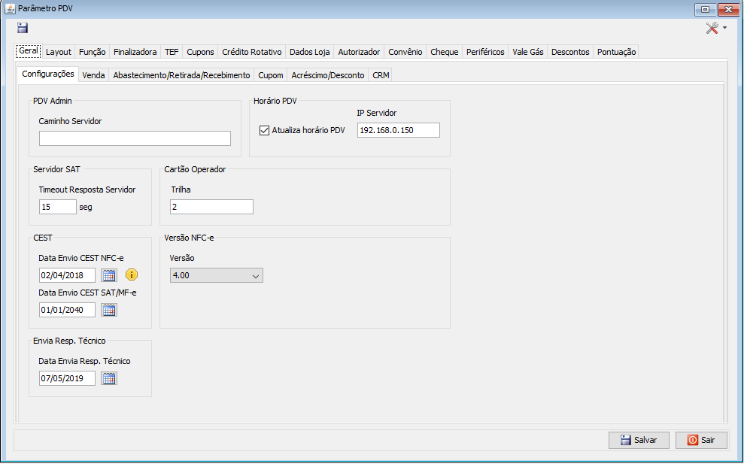Viewport: 744px width, 464px height.
Task: Switch to the Layout tab
Action: point(59,52)
